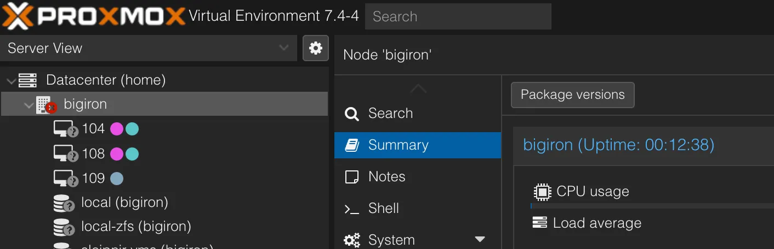Click the pink tag dot on VM 108
Image resolution: width=774 pixels, height=249 pixels.
click(117, 154)
